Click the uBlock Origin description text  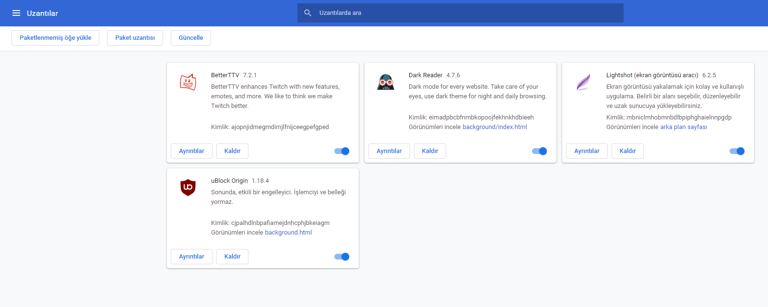[x=278, y=197]
